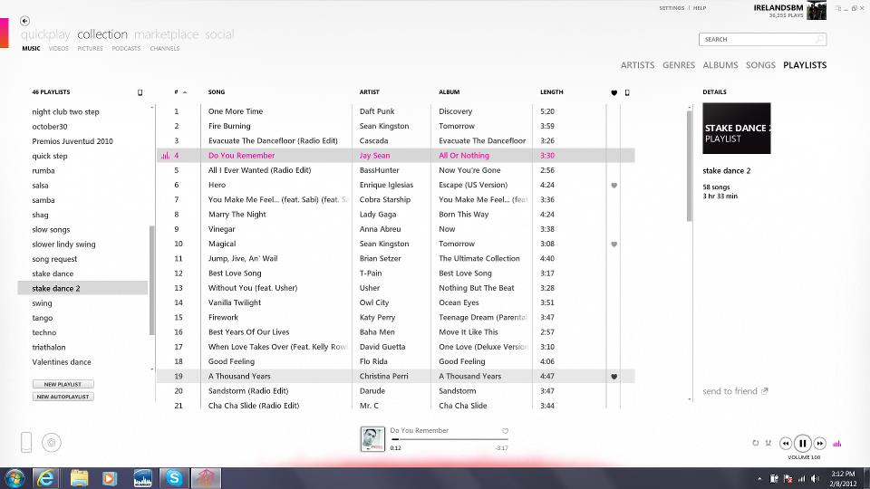The width and height of the screenshot is (870, 489).
Task: Switch to social section
Action: 219,34
